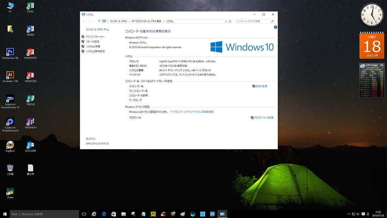Click the active システム taskbar button
The image size is (387, 218).
click(x=222, y=214)
